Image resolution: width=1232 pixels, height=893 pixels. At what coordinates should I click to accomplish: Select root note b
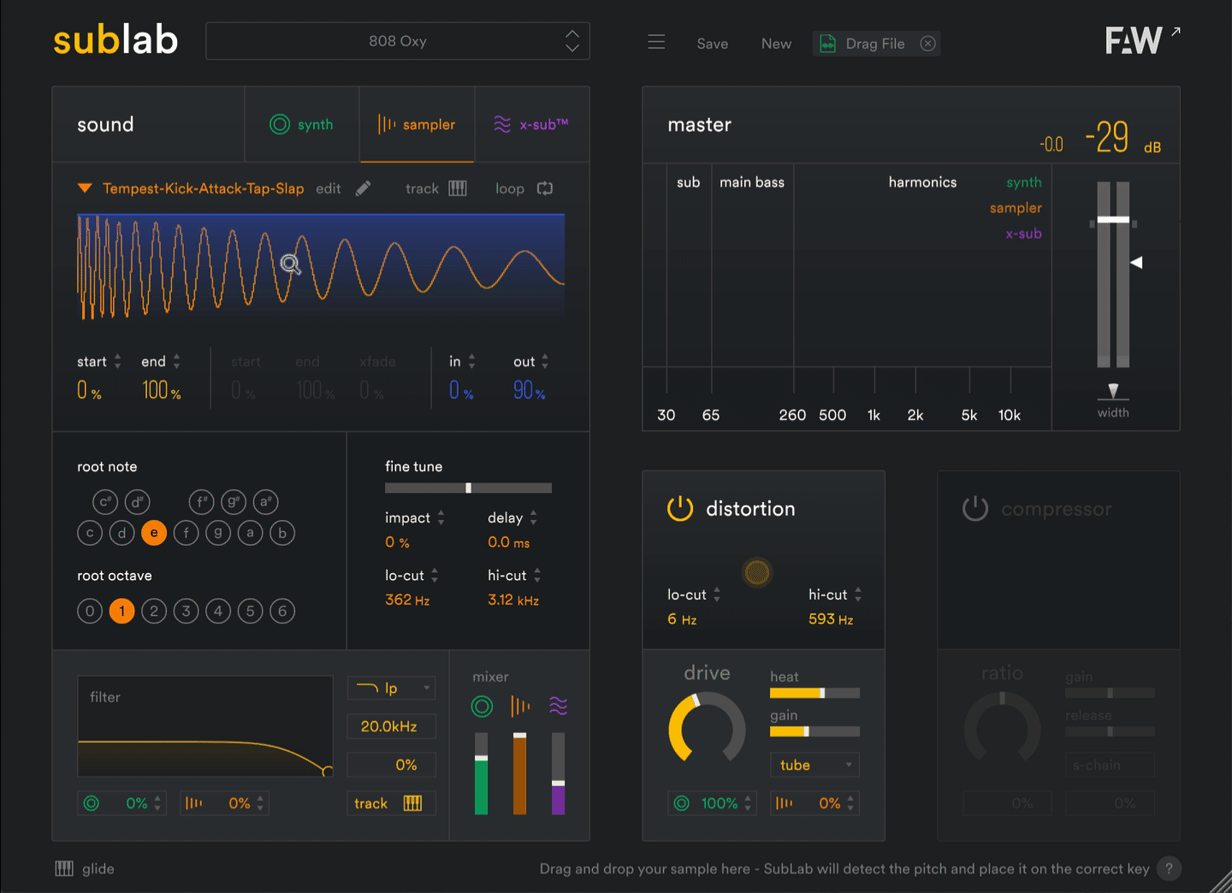click(282, 533)
